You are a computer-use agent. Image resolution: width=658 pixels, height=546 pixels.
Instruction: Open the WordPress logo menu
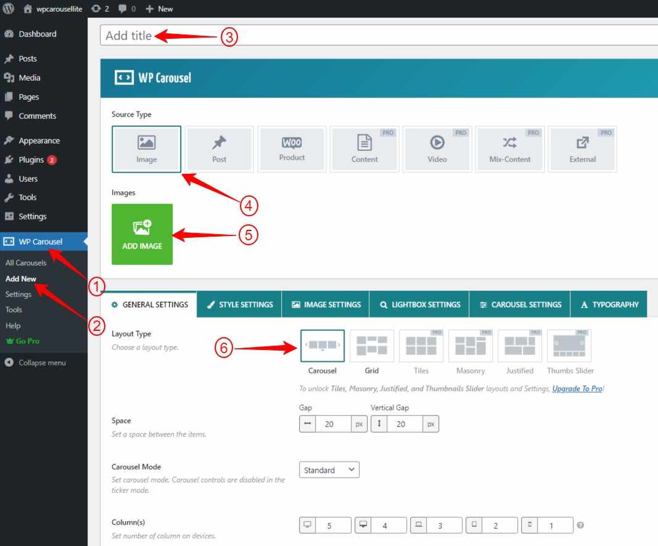(9, 9)
